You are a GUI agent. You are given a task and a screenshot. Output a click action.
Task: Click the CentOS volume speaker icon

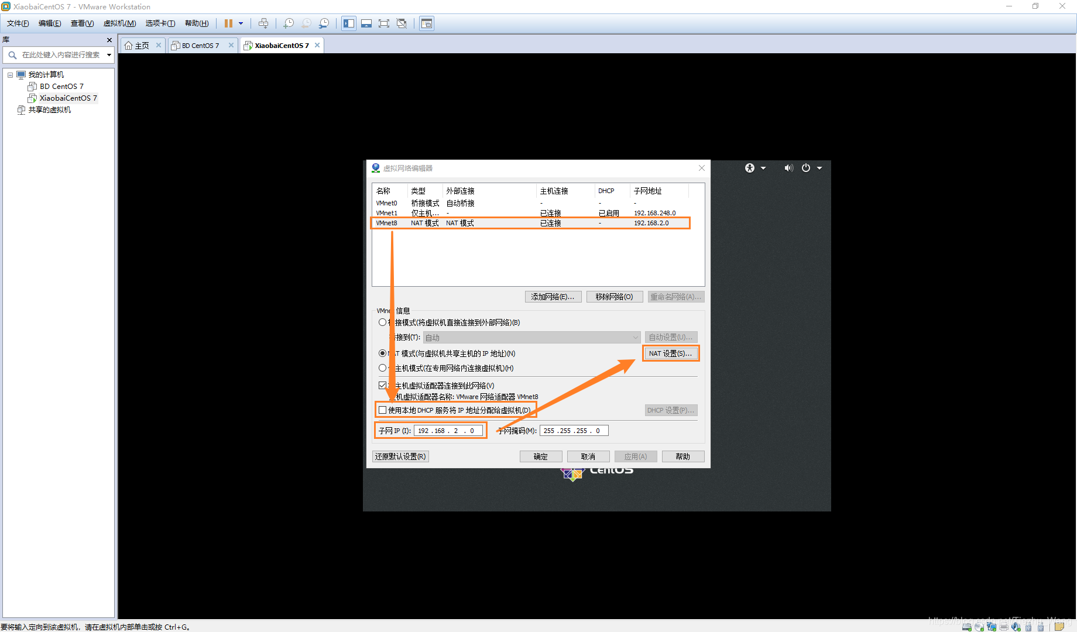(788, 168)
